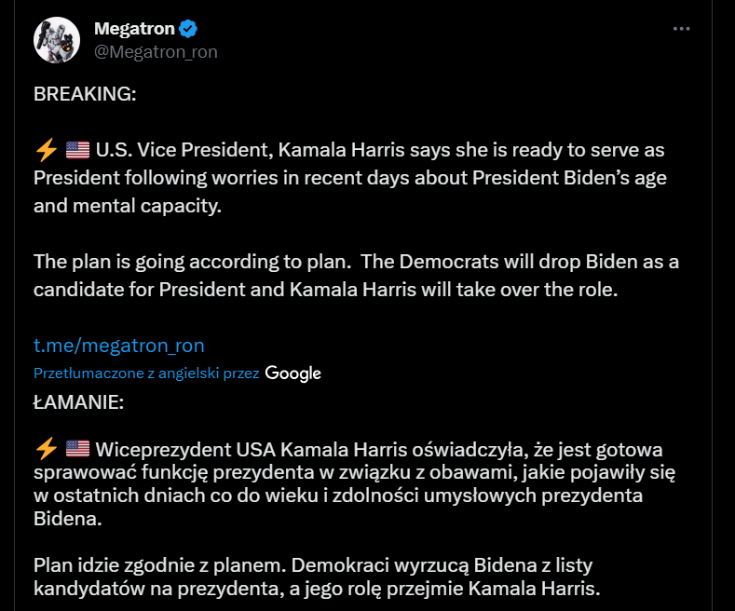This screenshot has height=611, width=735.
Task: Follow the t.me/megatron_ron Telegram link
Action: (118, 346)
